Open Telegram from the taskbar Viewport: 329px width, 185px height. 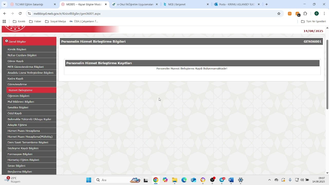222,180
